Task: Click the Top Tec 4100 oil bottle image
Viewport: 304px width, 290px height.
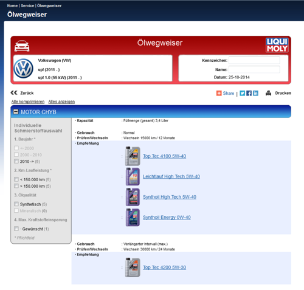Action: (x=133, y=156)
